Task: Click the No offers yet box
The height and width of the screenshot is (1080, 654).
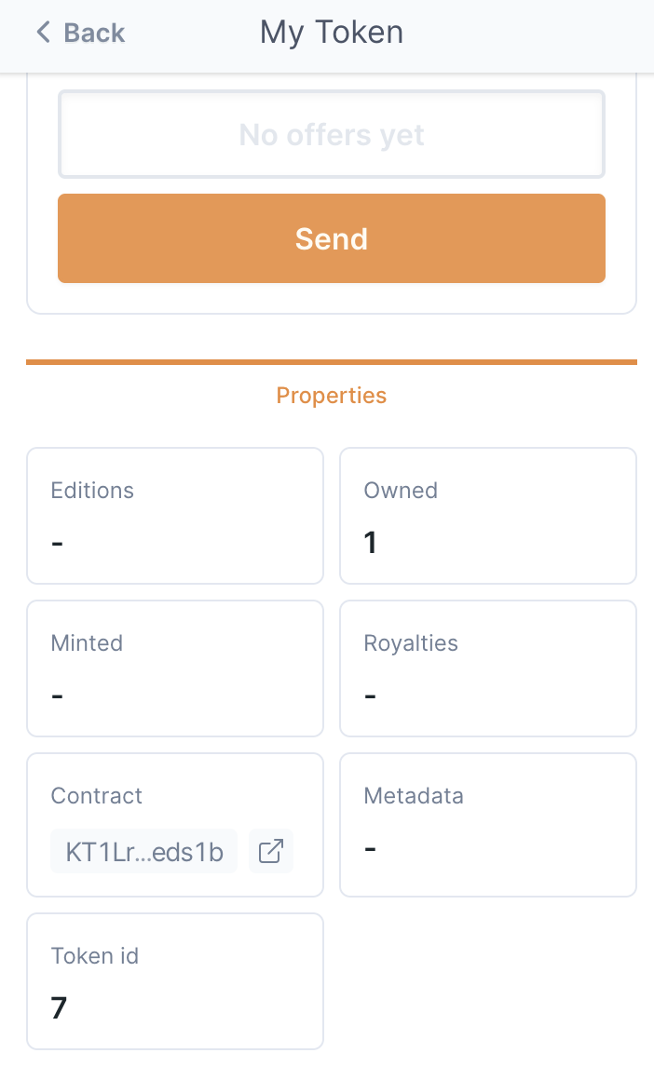Action: click(x=331, y=135)
